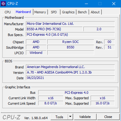Select the Southbridge Rev. value 51
This screenshot has height=121, width=121.
click(x=109, y=47)
